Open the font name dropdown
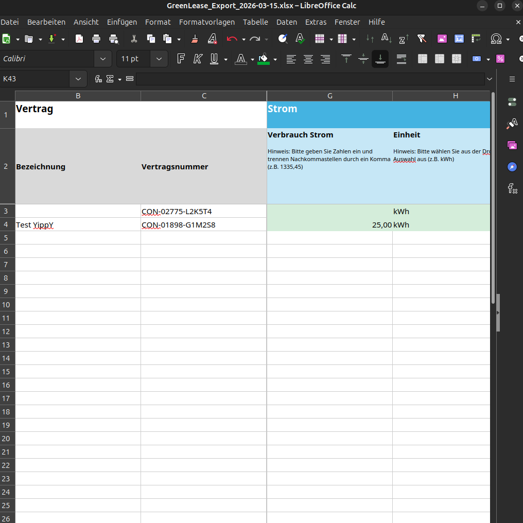This screenshot has height=523, width=523. pos(103,59)
